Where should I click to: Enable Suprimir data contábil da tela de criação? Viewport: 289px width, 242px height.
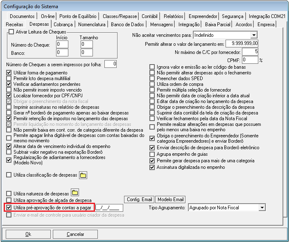coord(152,113)
